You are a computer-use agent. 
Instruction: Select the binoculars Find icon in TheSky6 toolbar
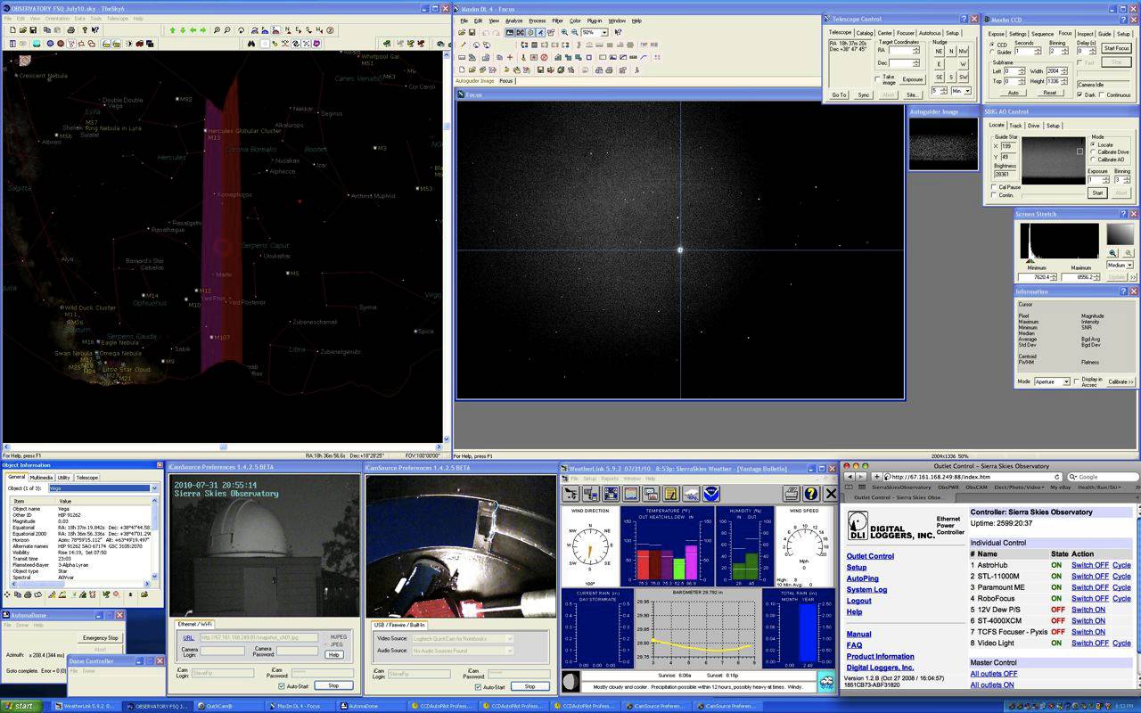tap(250, 43)
